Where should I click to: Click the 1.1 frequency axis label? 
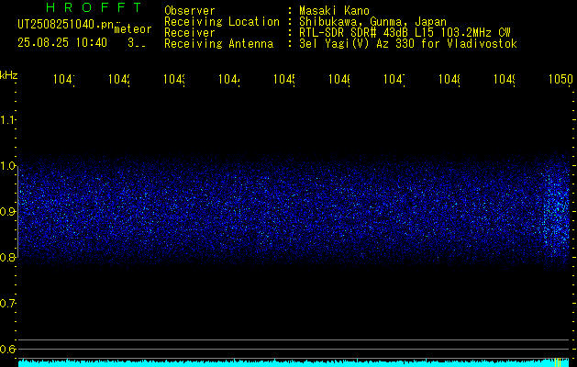point(7,120)
